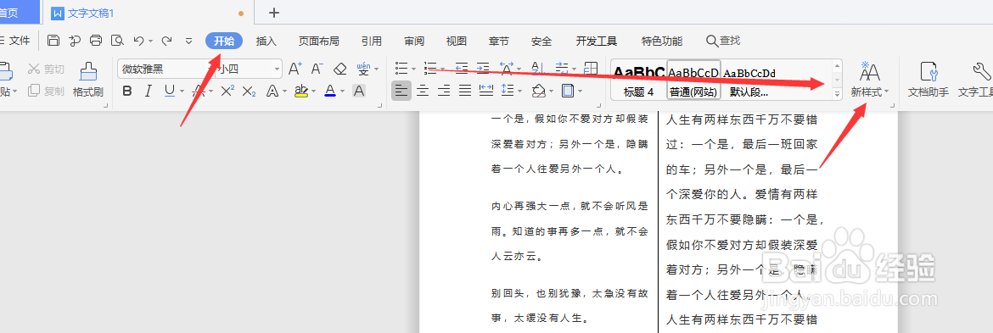Expand the highlight color dropdown arrow
This screenshot has height=333, width=993.
(x=313, y=91)
